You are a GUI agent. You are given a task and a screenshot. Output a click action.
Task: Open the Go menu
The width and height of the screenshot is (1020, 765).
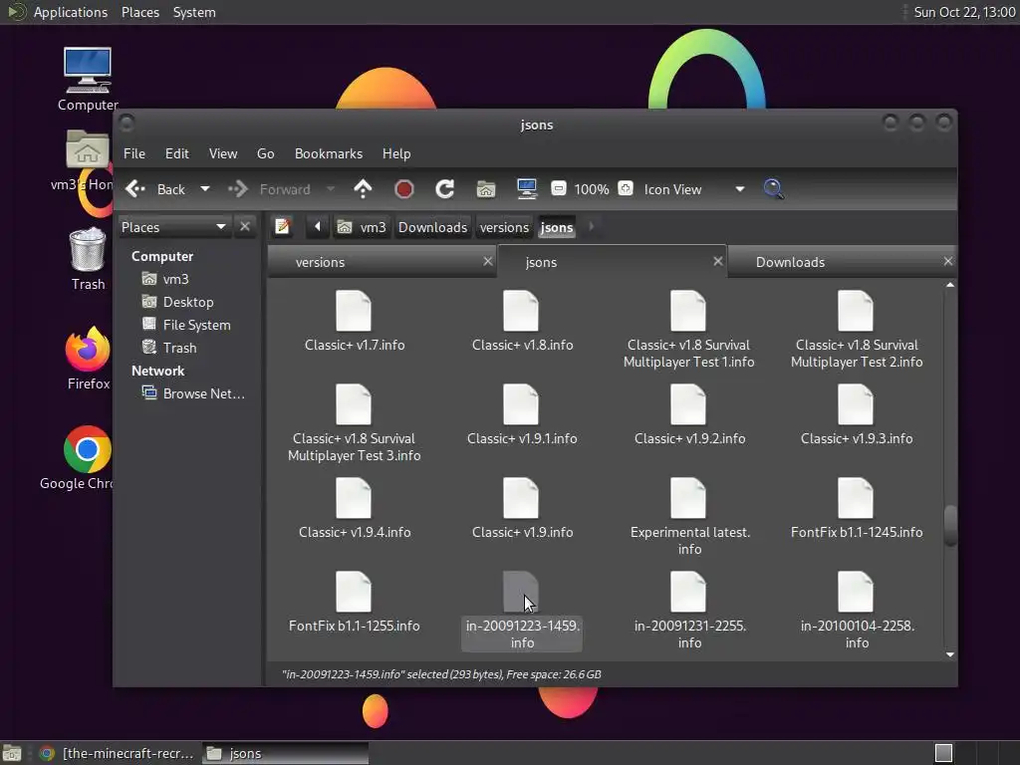[x=265, y=153]
